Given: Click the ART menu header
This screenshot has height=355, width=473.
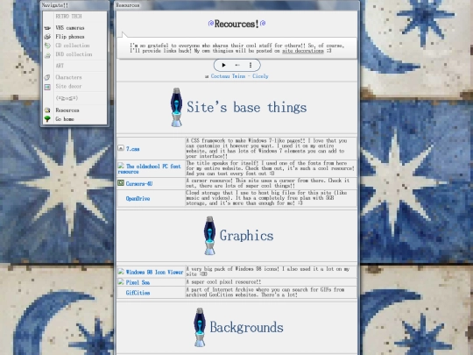Looking at the screenshot, I should [x=60, y=66].
